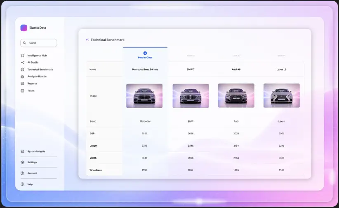Click the BMW Width value
339x208 pixels.
[191, 158]
